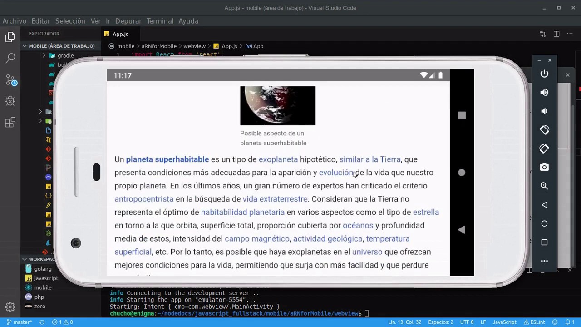This screenshot has height=327, width=581.
Task: Open the Run and Debug view
Action: (x=10, y=101)
